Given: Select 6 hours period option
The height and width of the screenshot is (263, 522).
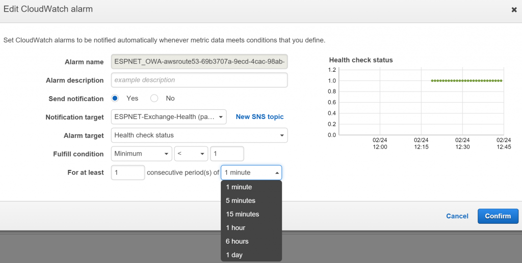Looking at the screenshot, I should (237, 241).
